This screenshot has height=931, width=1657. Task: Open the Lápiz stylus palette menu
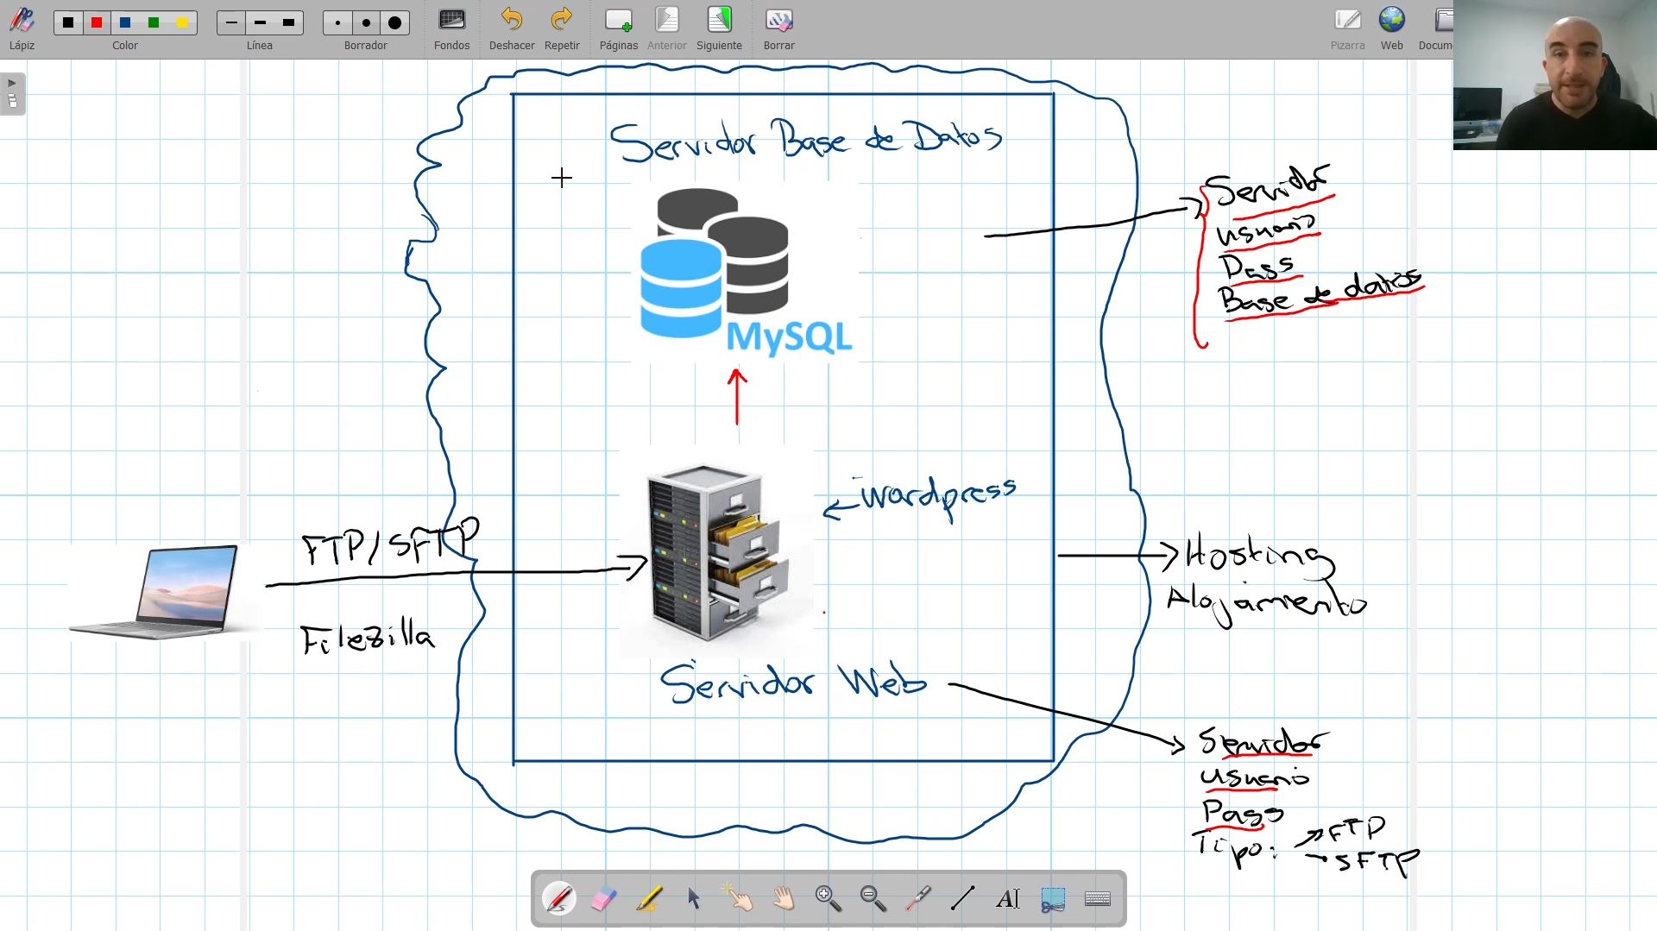click(22, 29)
